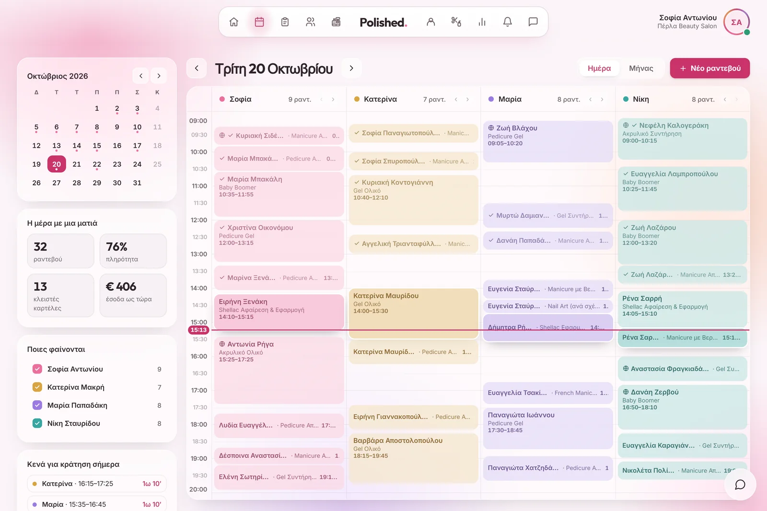Click Μαρία's purple color dot header
This screenshot has width=767, height=511.
tap(491, 99)
